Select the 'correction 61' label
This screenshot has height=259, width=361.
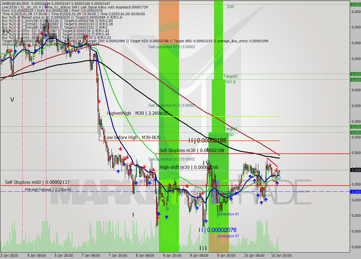pyautogui.click(x=228, y=214)
